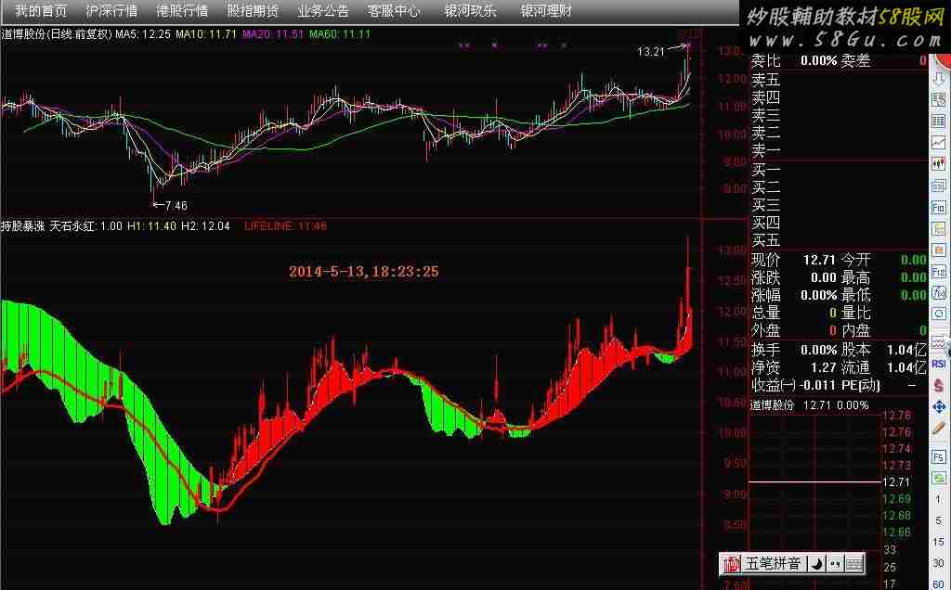Image resolution: width=951 pixels, height=590 pixels.
Task: Click the 五笔拼音 input method label
Action: coord(773,563)
